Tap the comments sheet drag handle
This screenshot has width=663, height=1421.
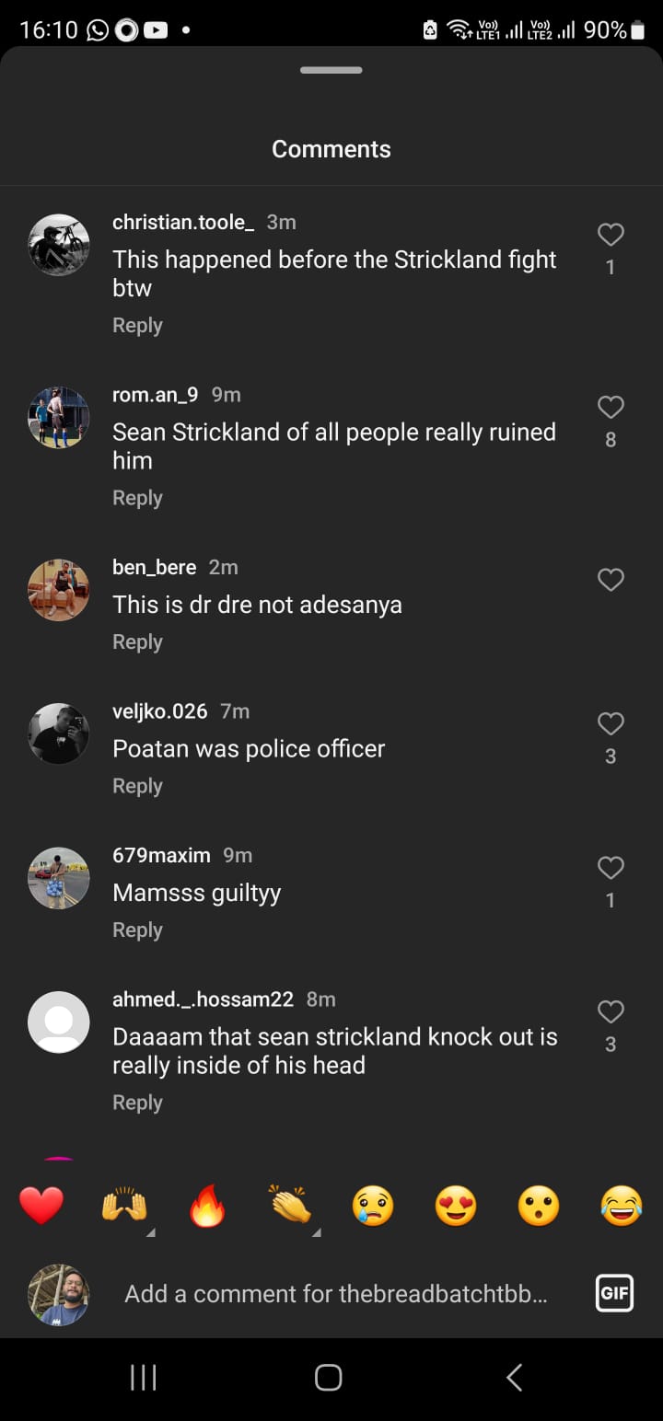coord(331,70)
